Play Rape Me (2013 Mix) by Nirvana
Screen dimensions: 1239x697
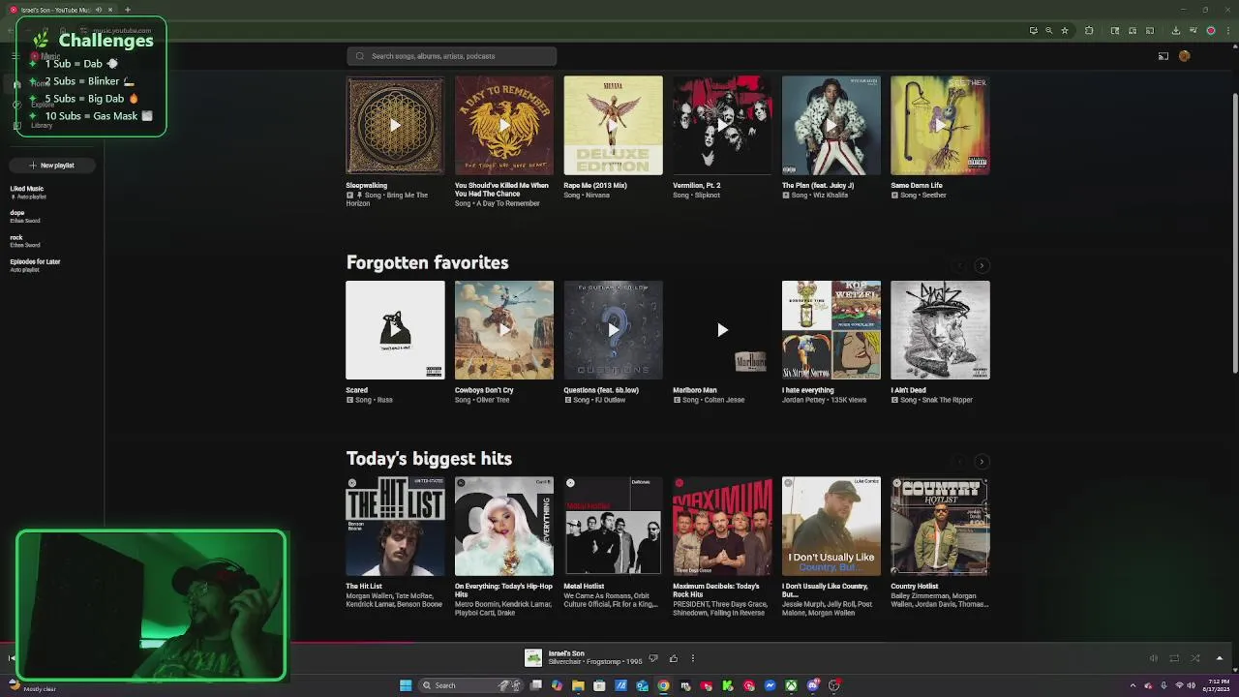coord(613,125)
